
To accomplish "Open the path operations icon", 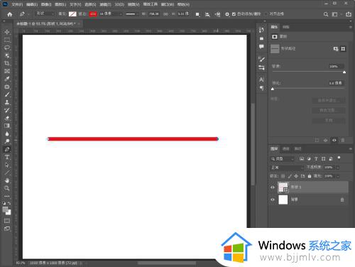I will tap(197, 14).
